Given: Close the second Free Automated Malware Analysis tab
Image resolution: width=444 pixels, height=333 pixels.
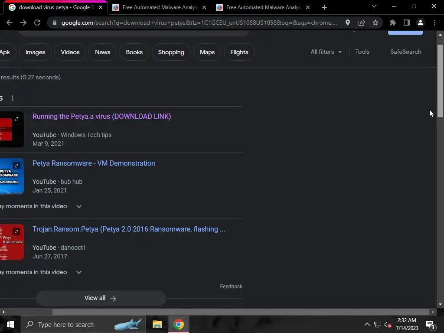Looking at the screenshot, I should pyautogui.click(x=308, y=7).
